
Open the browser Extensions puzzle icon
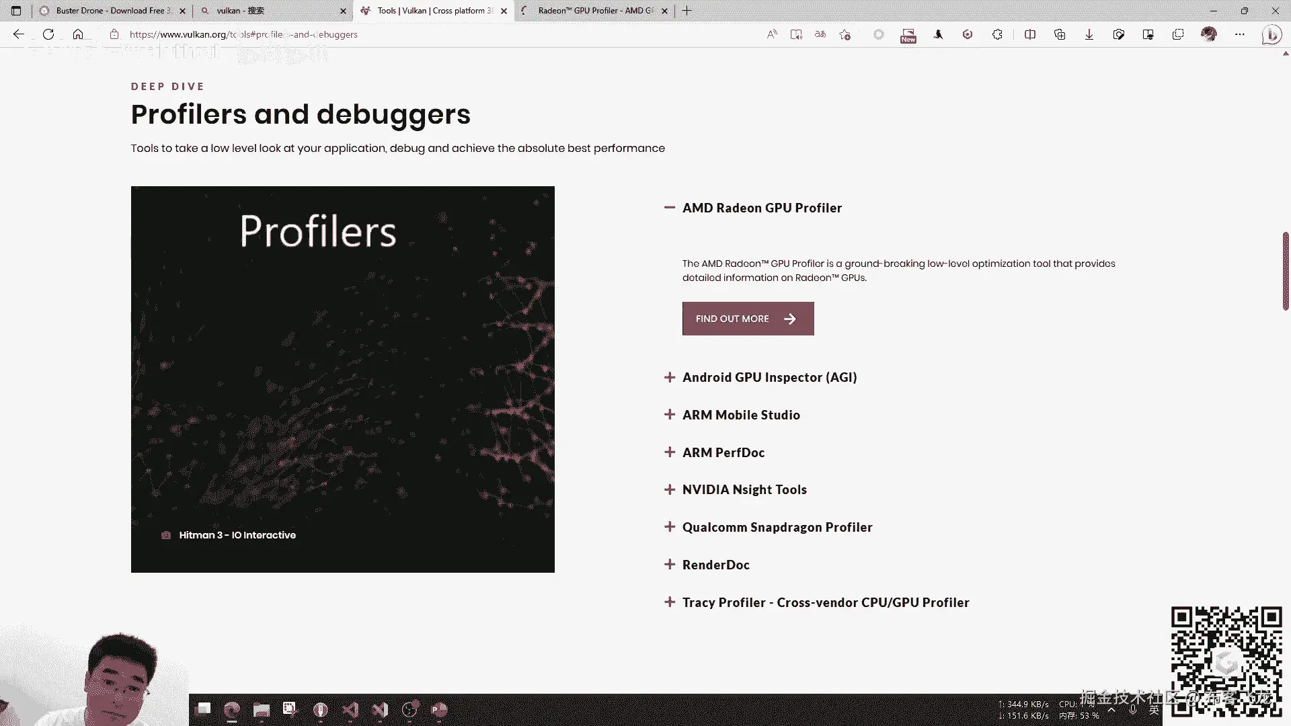pos(997,34)
